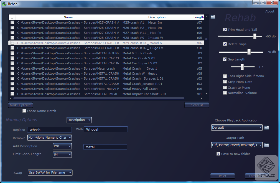Select the row Metal Heavy Fall Crash
The height and width of the screenshot is (183, 280).
pyautogui.click(x=106, y=89)
